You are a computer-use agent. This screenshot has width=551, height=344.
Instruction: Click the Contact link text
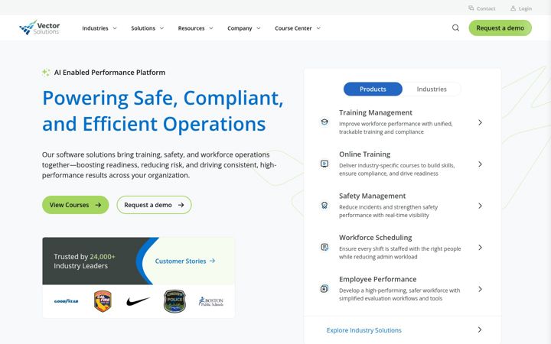486,8
